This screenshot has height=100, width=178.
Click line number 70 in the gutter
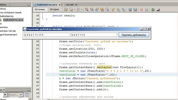(38, 97)
